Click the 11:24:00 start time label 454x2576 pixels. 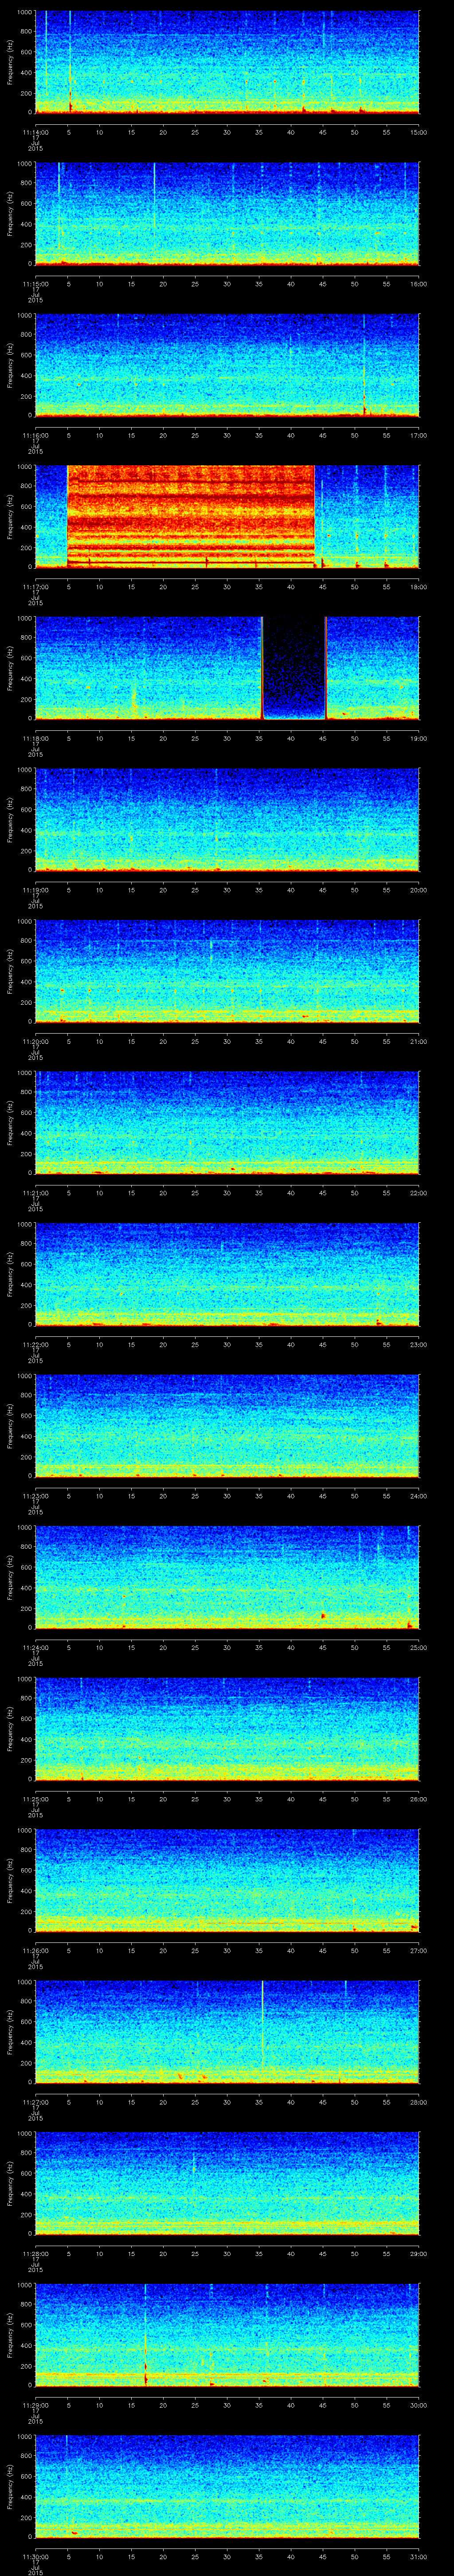point(36,1647)
